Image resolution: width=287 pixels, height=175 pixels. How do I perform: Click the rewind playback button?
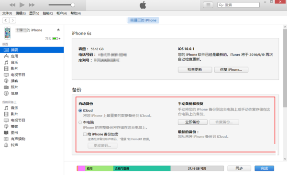point(12,5)
